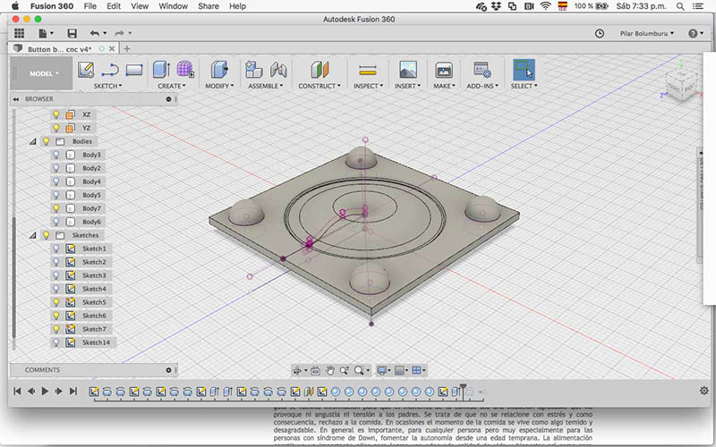Select the Insert image icon
The width and height of the screenshot is (716, 447).
coord(408,70)
